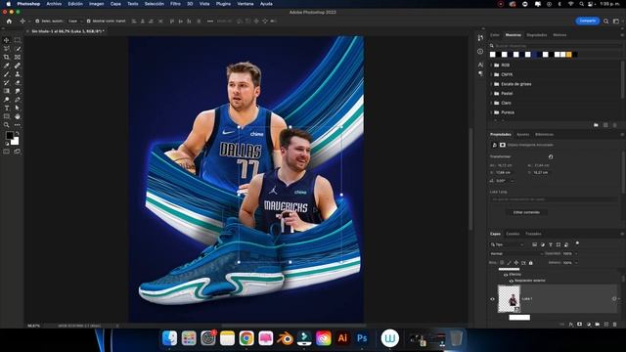Switch to the Ajustes tab
Screen dimensions: 626x352
click(522, 135)
